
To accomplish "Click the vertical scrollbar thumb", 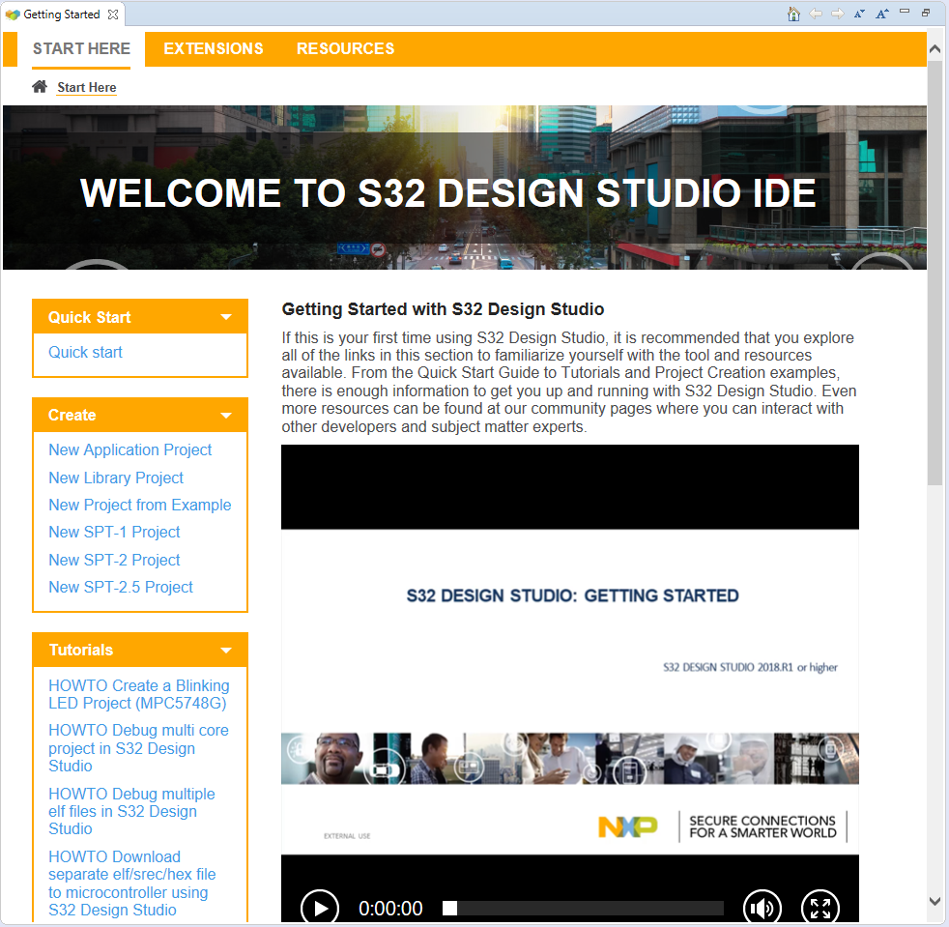I will coord(935,273).
